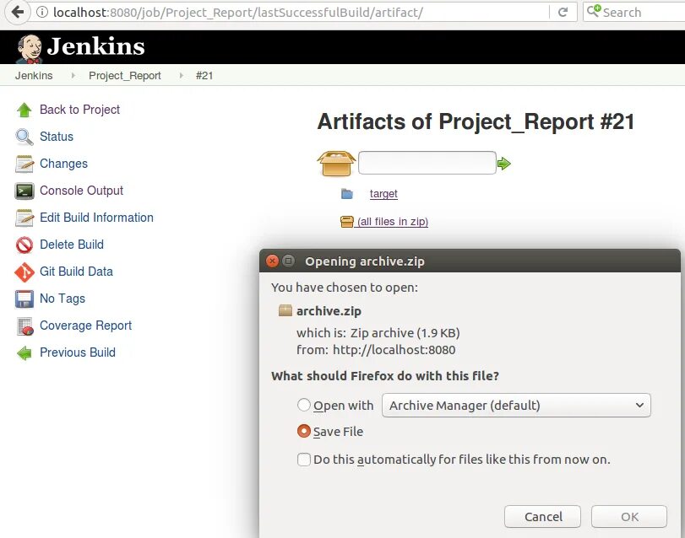The width and height of the screenshot is (685, 538).
Task: Reload the page with the refresh icon
Action: [x=563, y=12]
